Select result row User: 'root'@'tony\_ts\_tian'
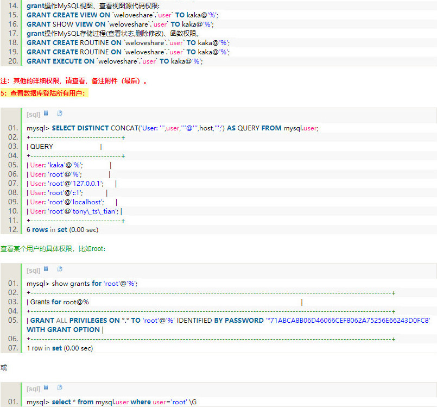The width and height of the screenshot is (437, 407). coord(74,211)
